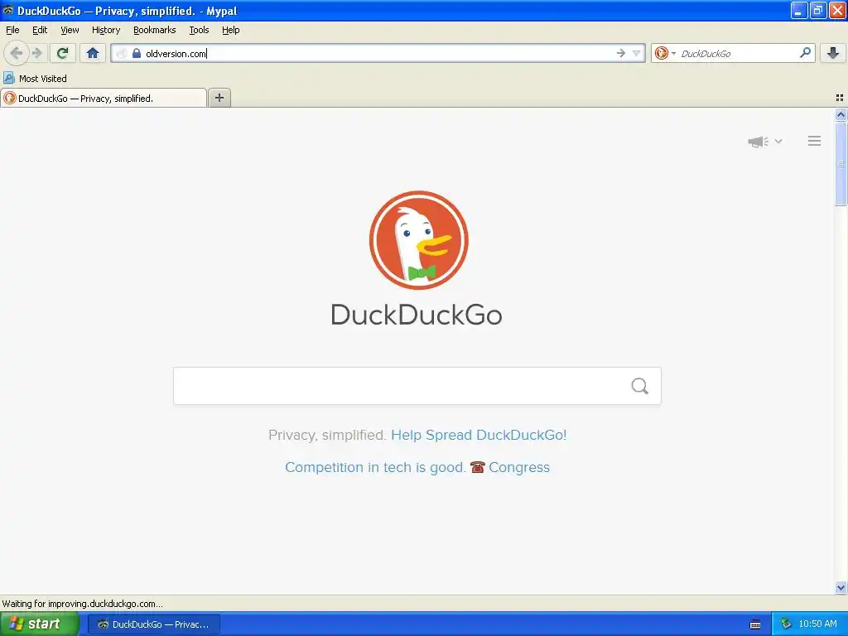
Task: Select the DuckDuckGo Privacy simplified tab
Action: pyautogui.click(x=104, y=98)
